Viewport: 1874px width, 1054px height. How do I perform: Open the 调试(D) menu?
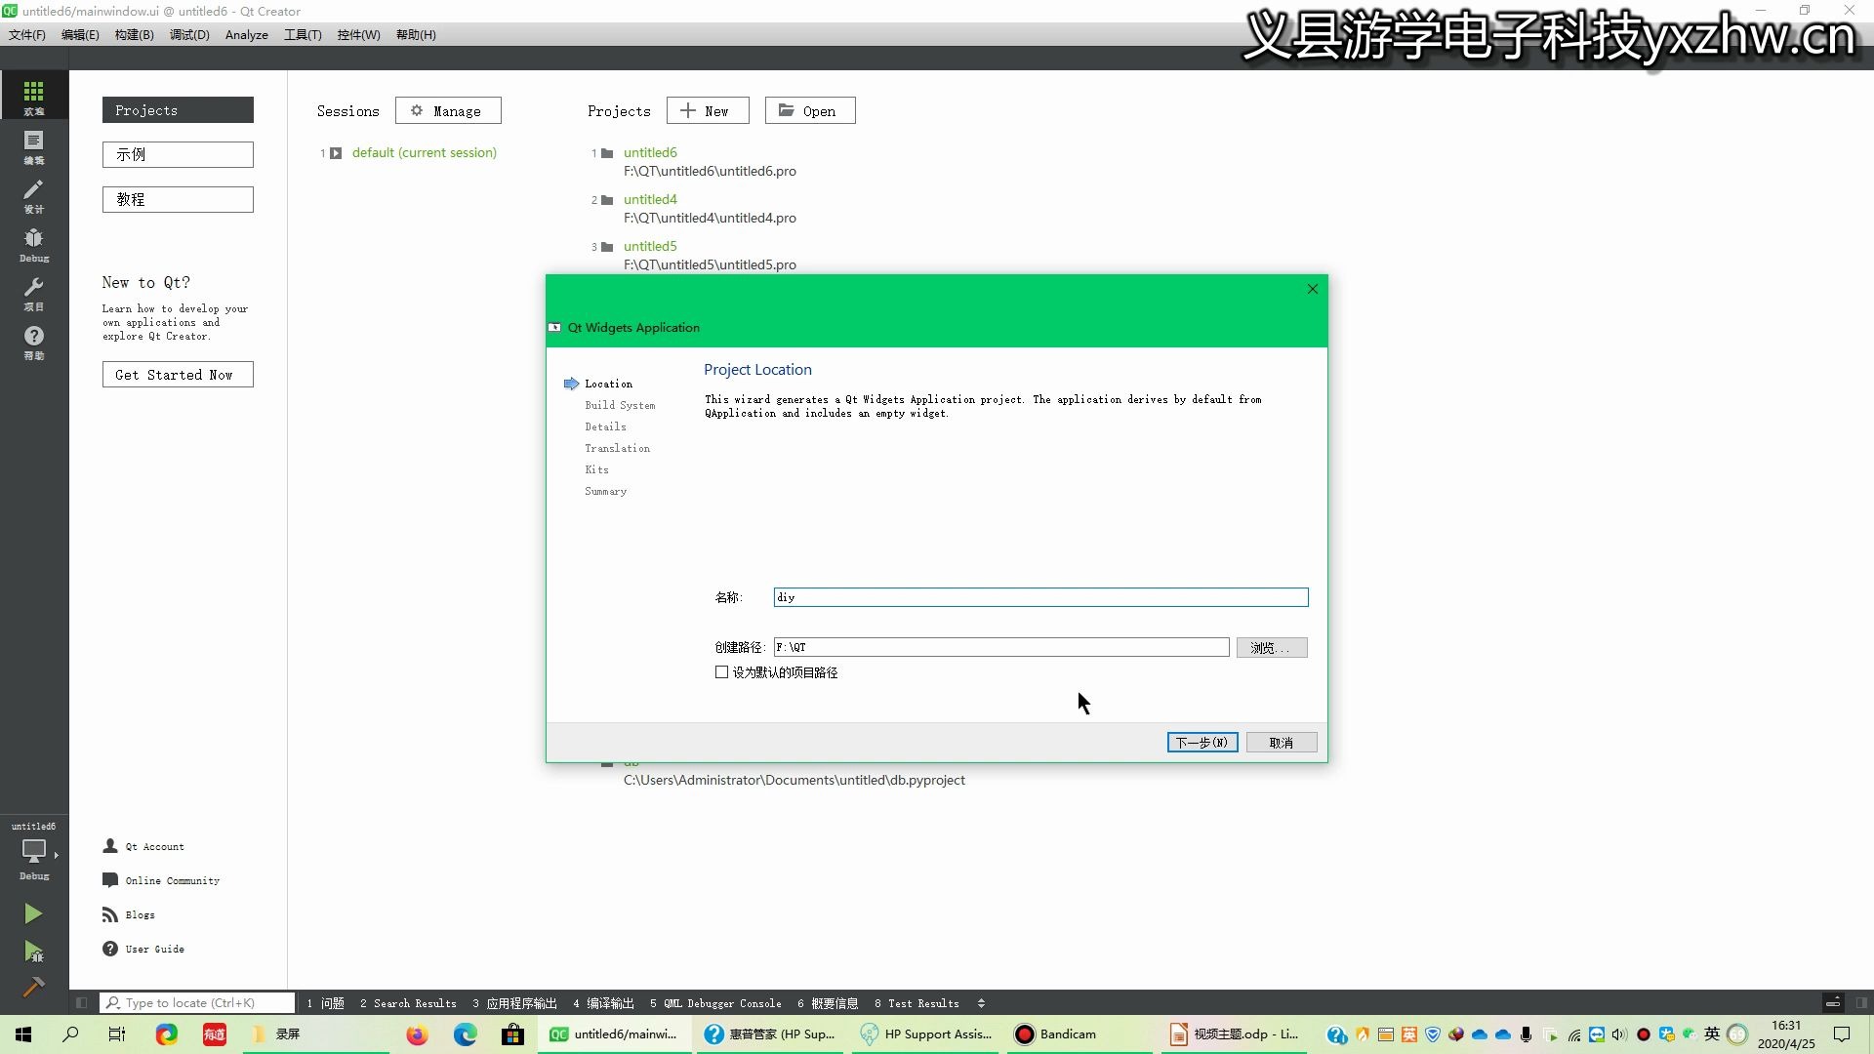[189, 34]
